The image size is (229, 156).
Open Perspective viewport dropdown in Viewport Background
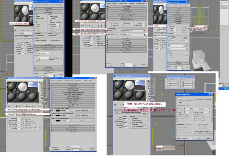coord(187,138)
